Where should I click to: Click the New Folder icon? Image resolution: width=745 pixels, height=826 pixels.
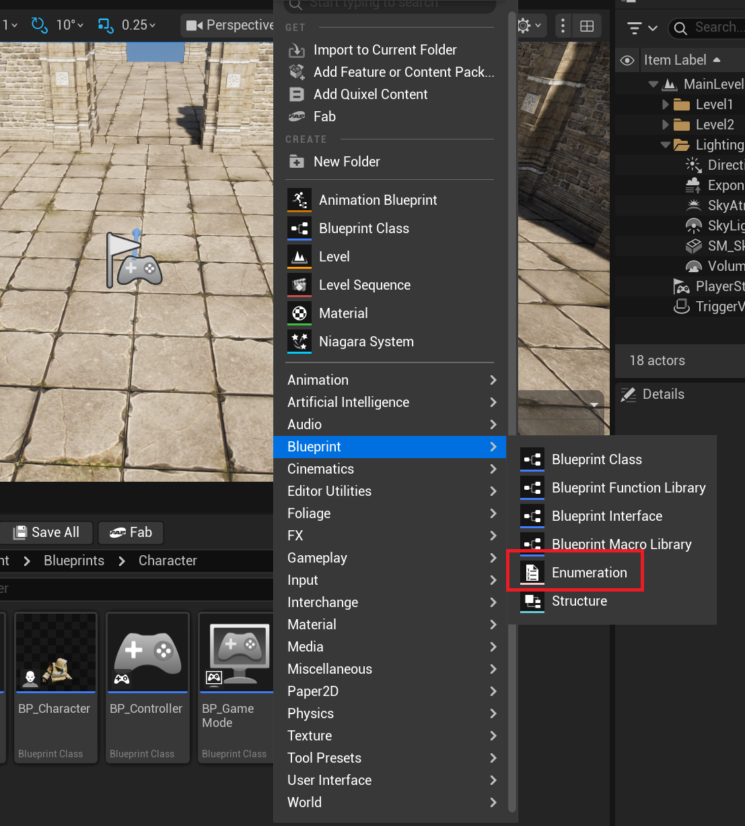click(x=297, y=162)
